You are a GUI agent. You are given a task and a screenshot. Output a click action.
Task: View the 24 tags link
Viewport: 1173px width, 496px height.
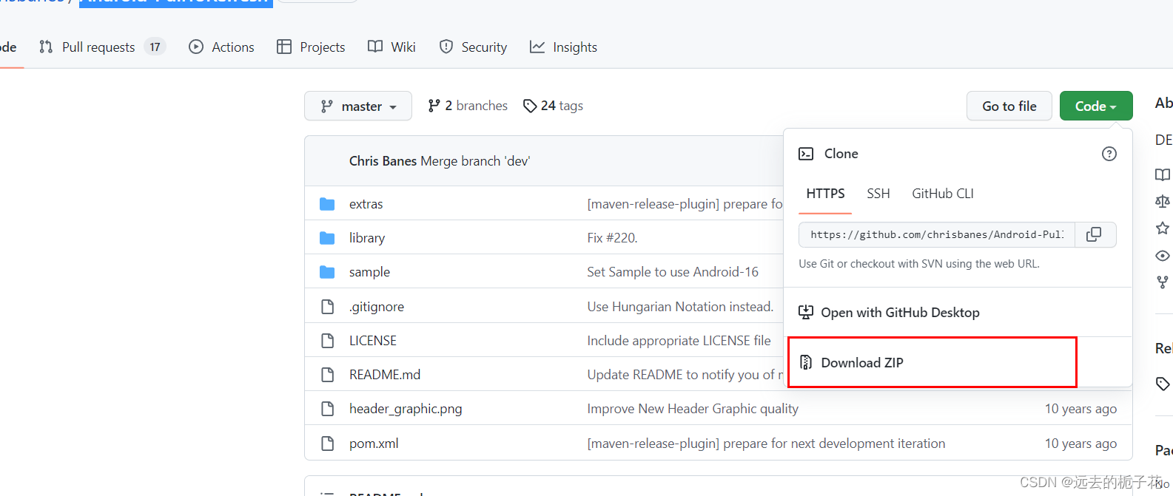[x=553, y=106]
